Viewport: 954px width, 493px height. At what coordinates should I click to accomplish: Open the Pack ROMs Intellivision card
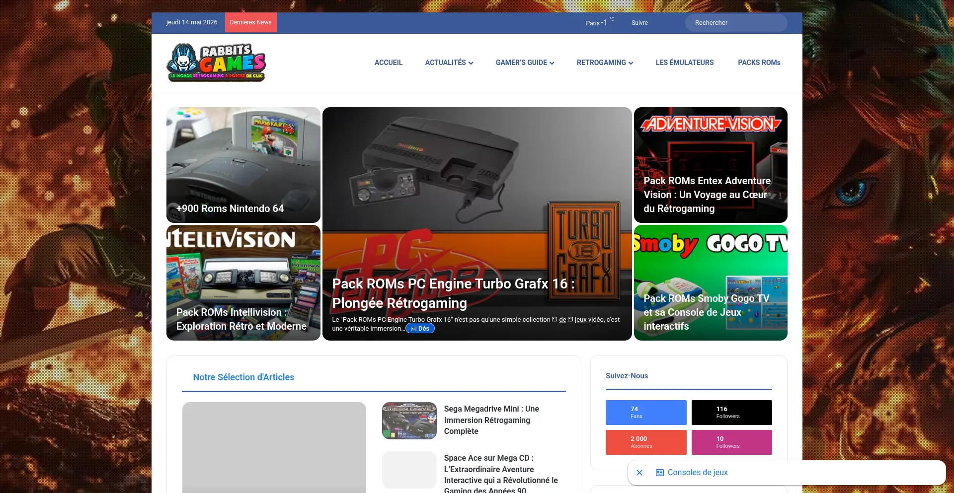tap(243, 282)
